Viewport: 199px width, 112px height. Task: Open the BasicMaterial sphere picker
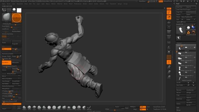click(x=14, y=10)
